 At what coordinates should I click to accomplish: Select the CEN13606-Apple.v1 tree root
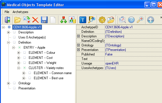(x=27, y=27)
